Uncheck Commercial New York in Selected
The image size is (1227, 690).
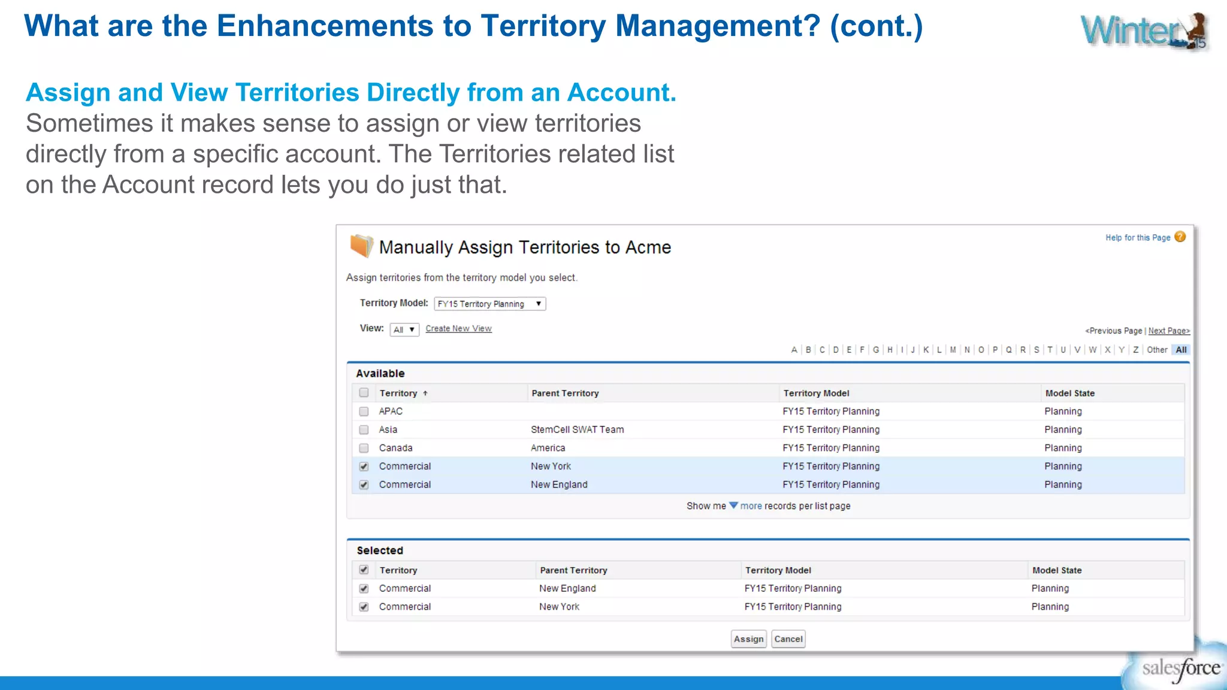coord(364,607)
